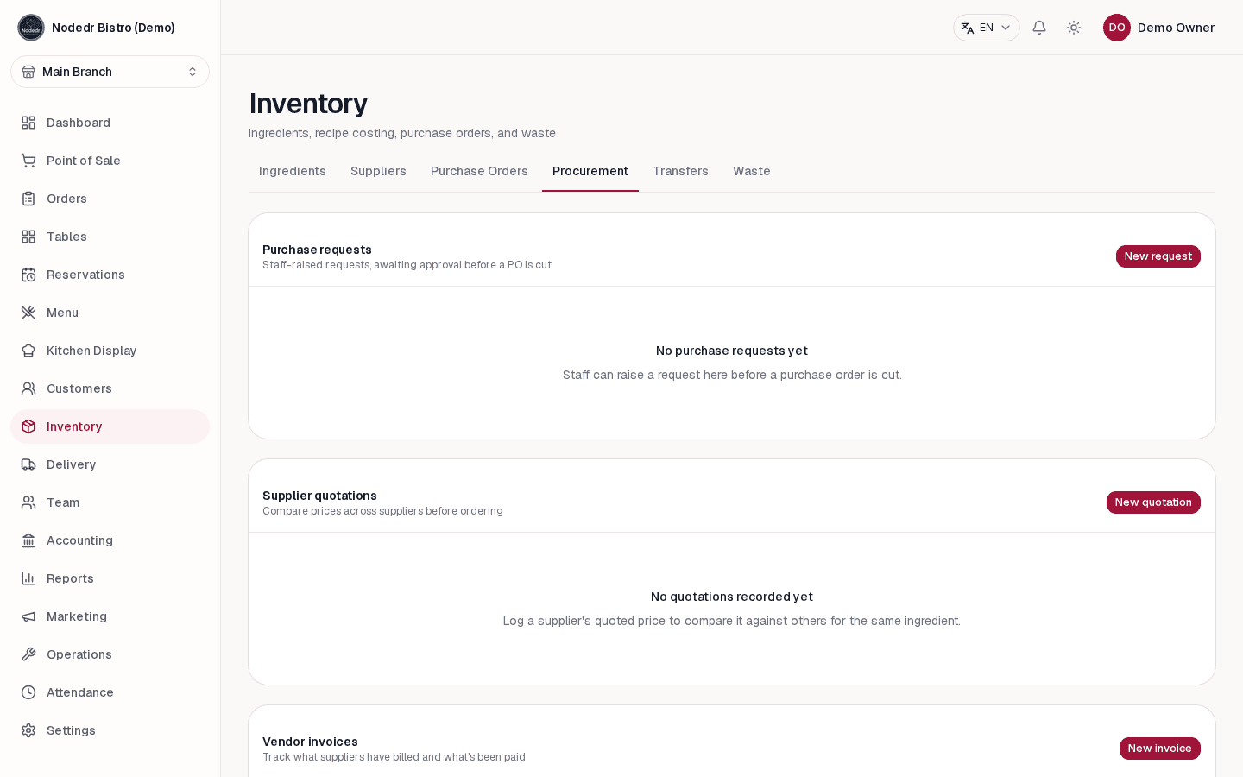Go to the Waste tab
The width and height of the screenshot is (1243, 777).
click(752, 171)
